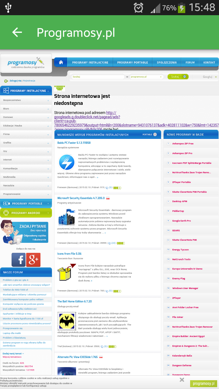Click The Bat! bat icon

[67, 322]
